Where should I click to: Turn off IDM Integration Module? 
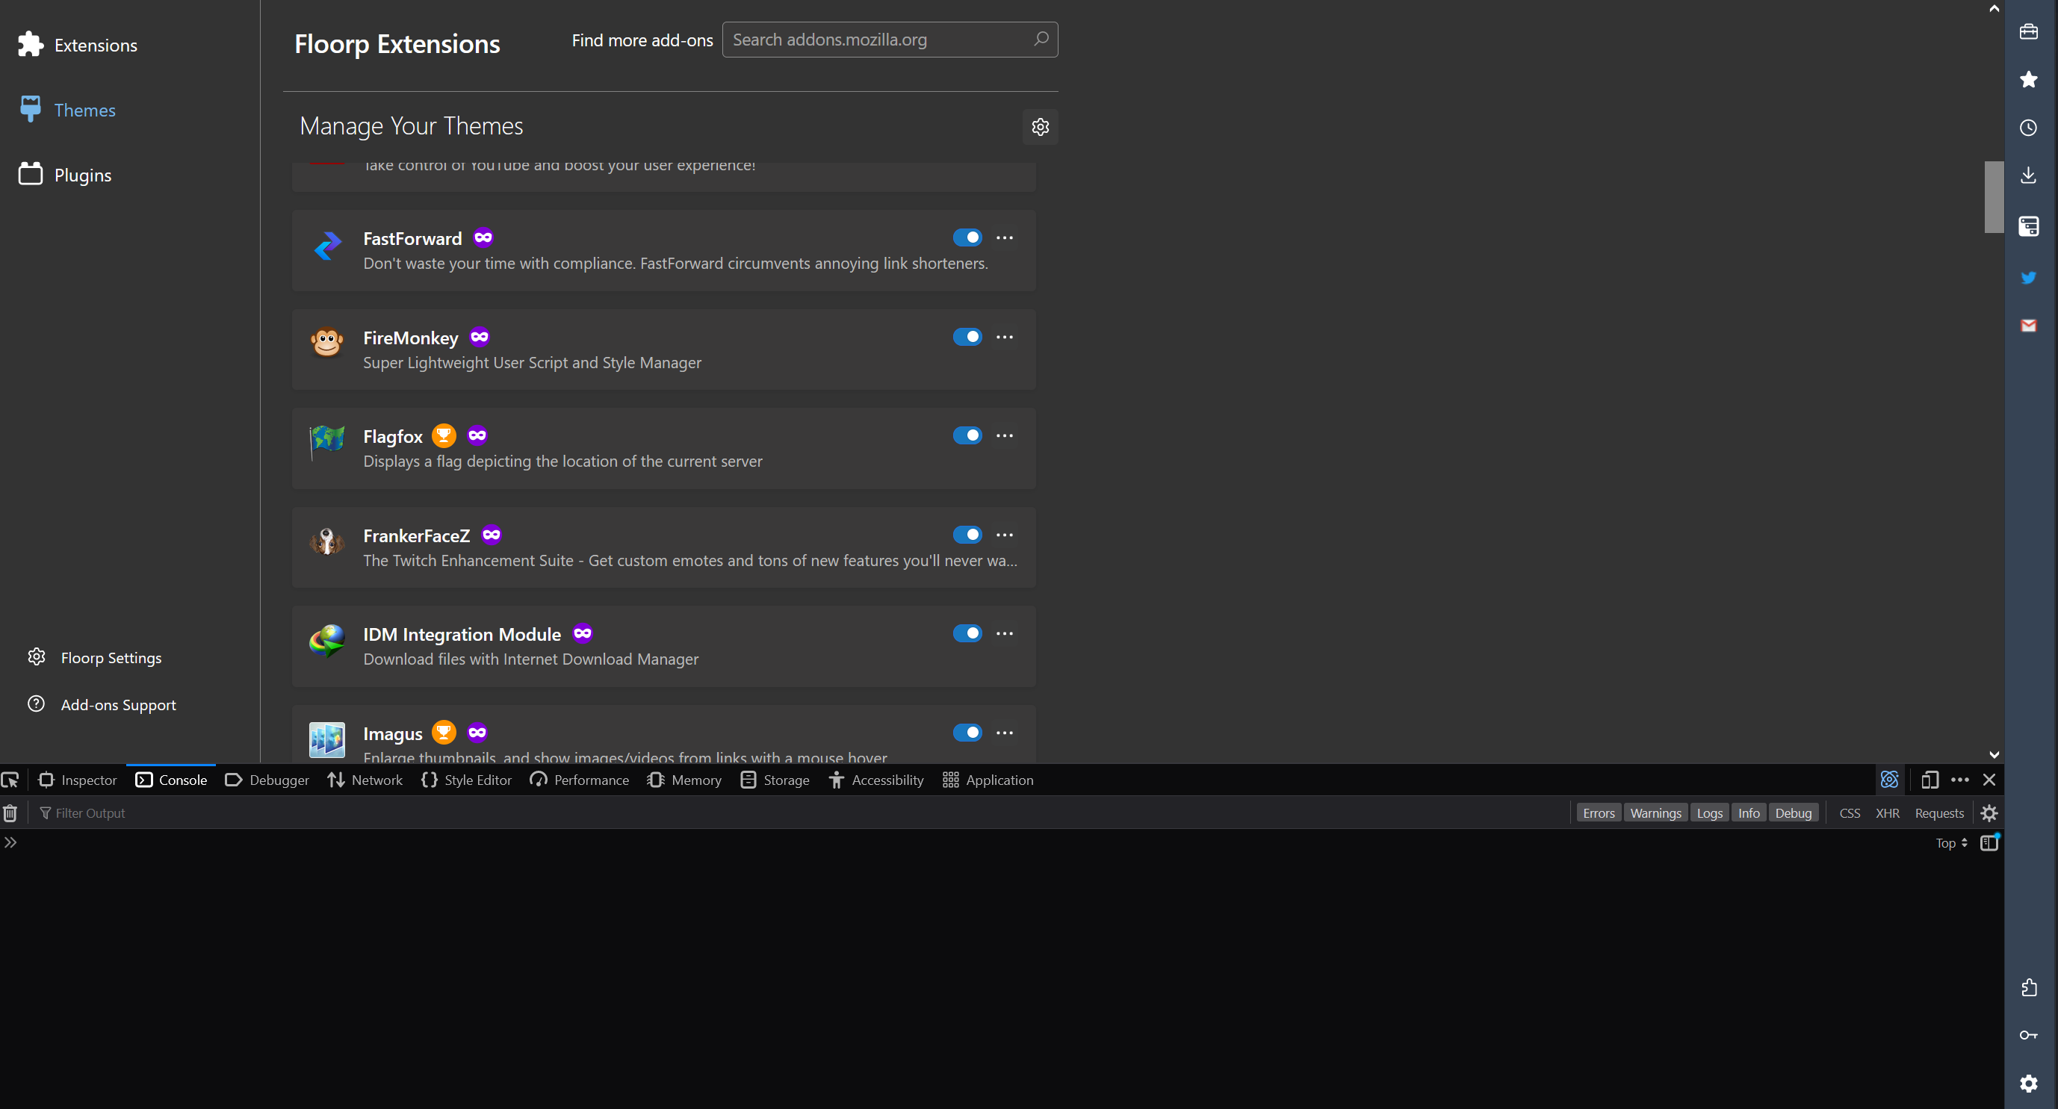click(x=967, y=633)
